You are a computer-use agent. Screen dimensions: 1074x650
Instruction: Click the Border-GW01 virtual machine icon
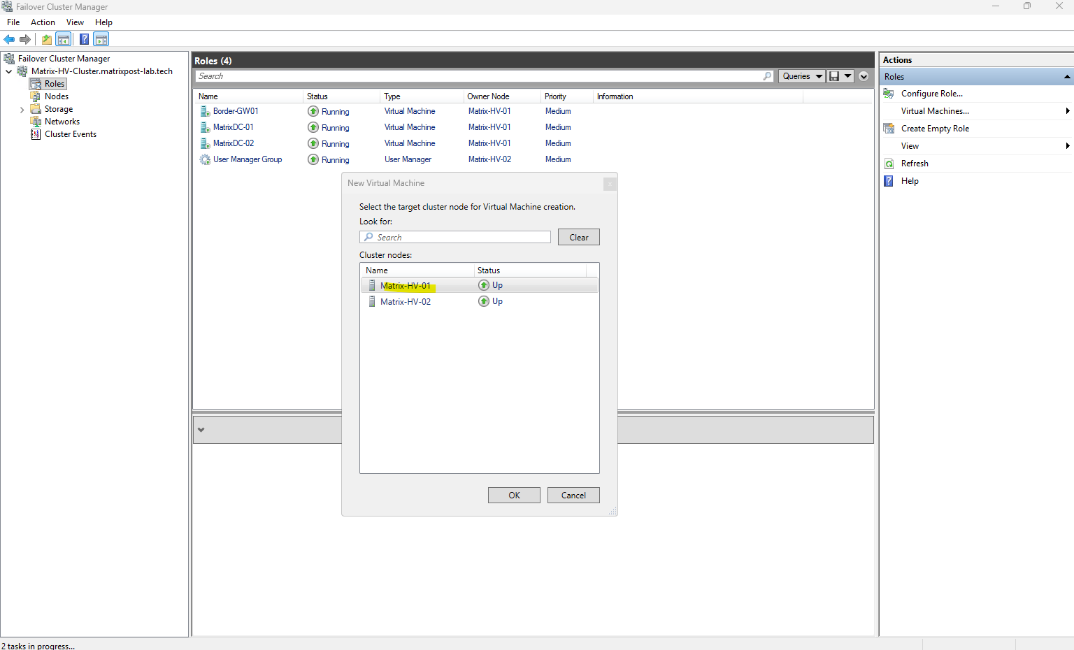click(205, 111)
